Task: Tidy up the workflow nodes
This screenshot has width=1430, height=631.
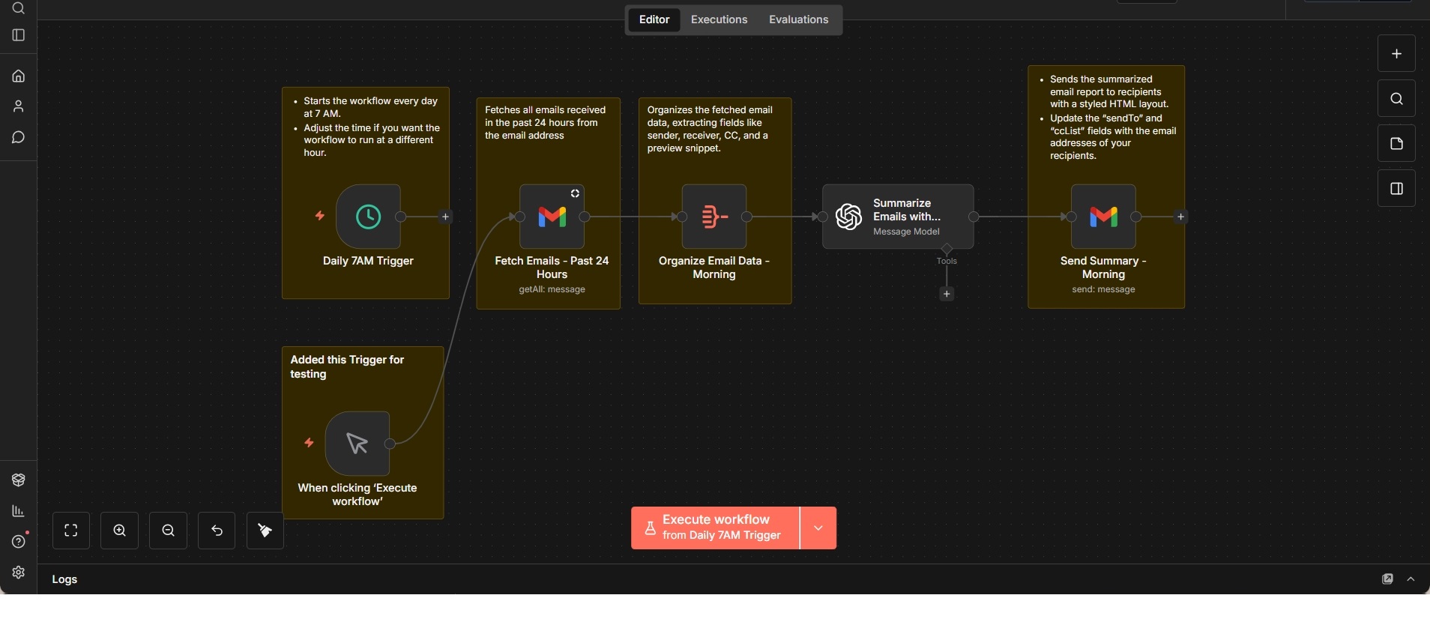Action: [x=265, y=531]
